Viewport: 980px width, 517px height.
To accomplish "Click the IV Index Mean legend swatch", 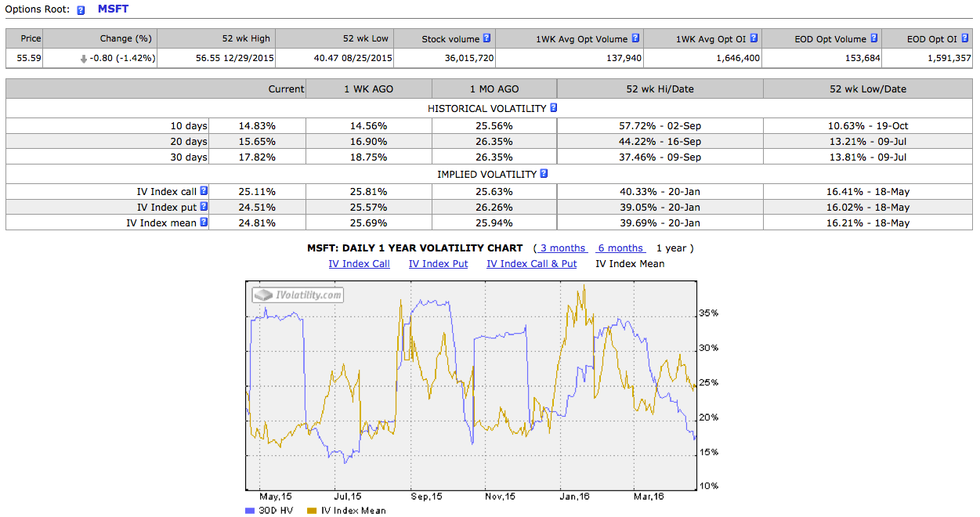I will pyautogui.click(x=313, y=510).
